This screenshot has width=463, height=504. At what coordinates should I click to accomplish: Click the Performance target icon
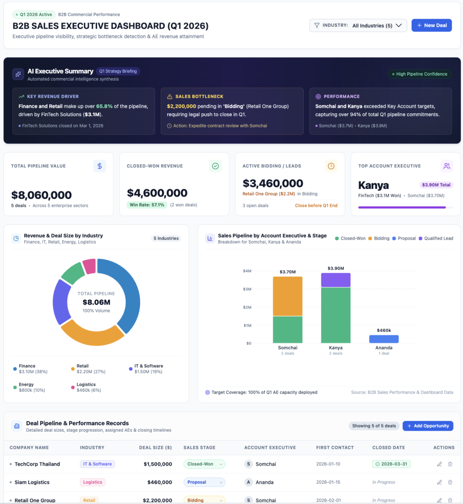point(318,96)
